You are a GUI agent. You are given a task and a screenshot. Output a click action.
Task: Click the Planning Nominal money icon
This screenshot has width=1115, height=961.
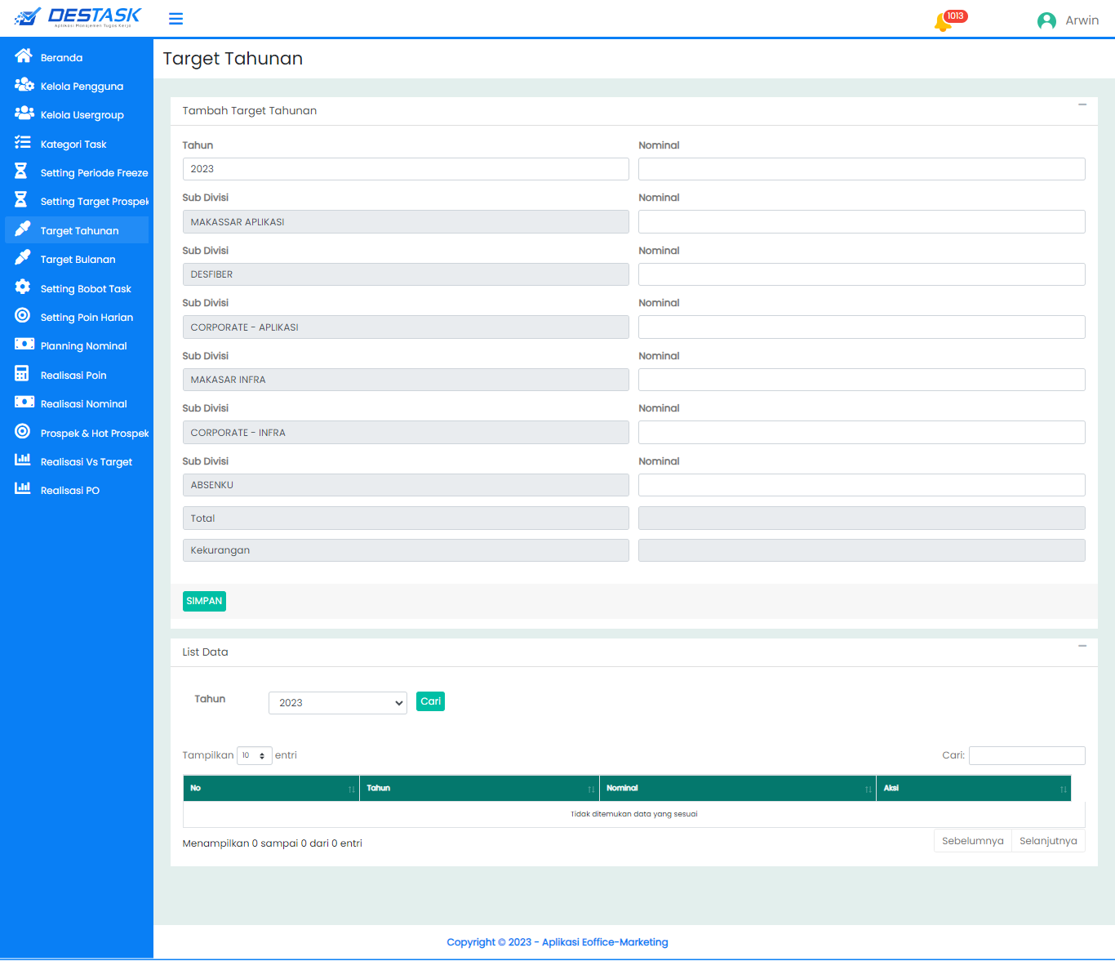(24, 345)
